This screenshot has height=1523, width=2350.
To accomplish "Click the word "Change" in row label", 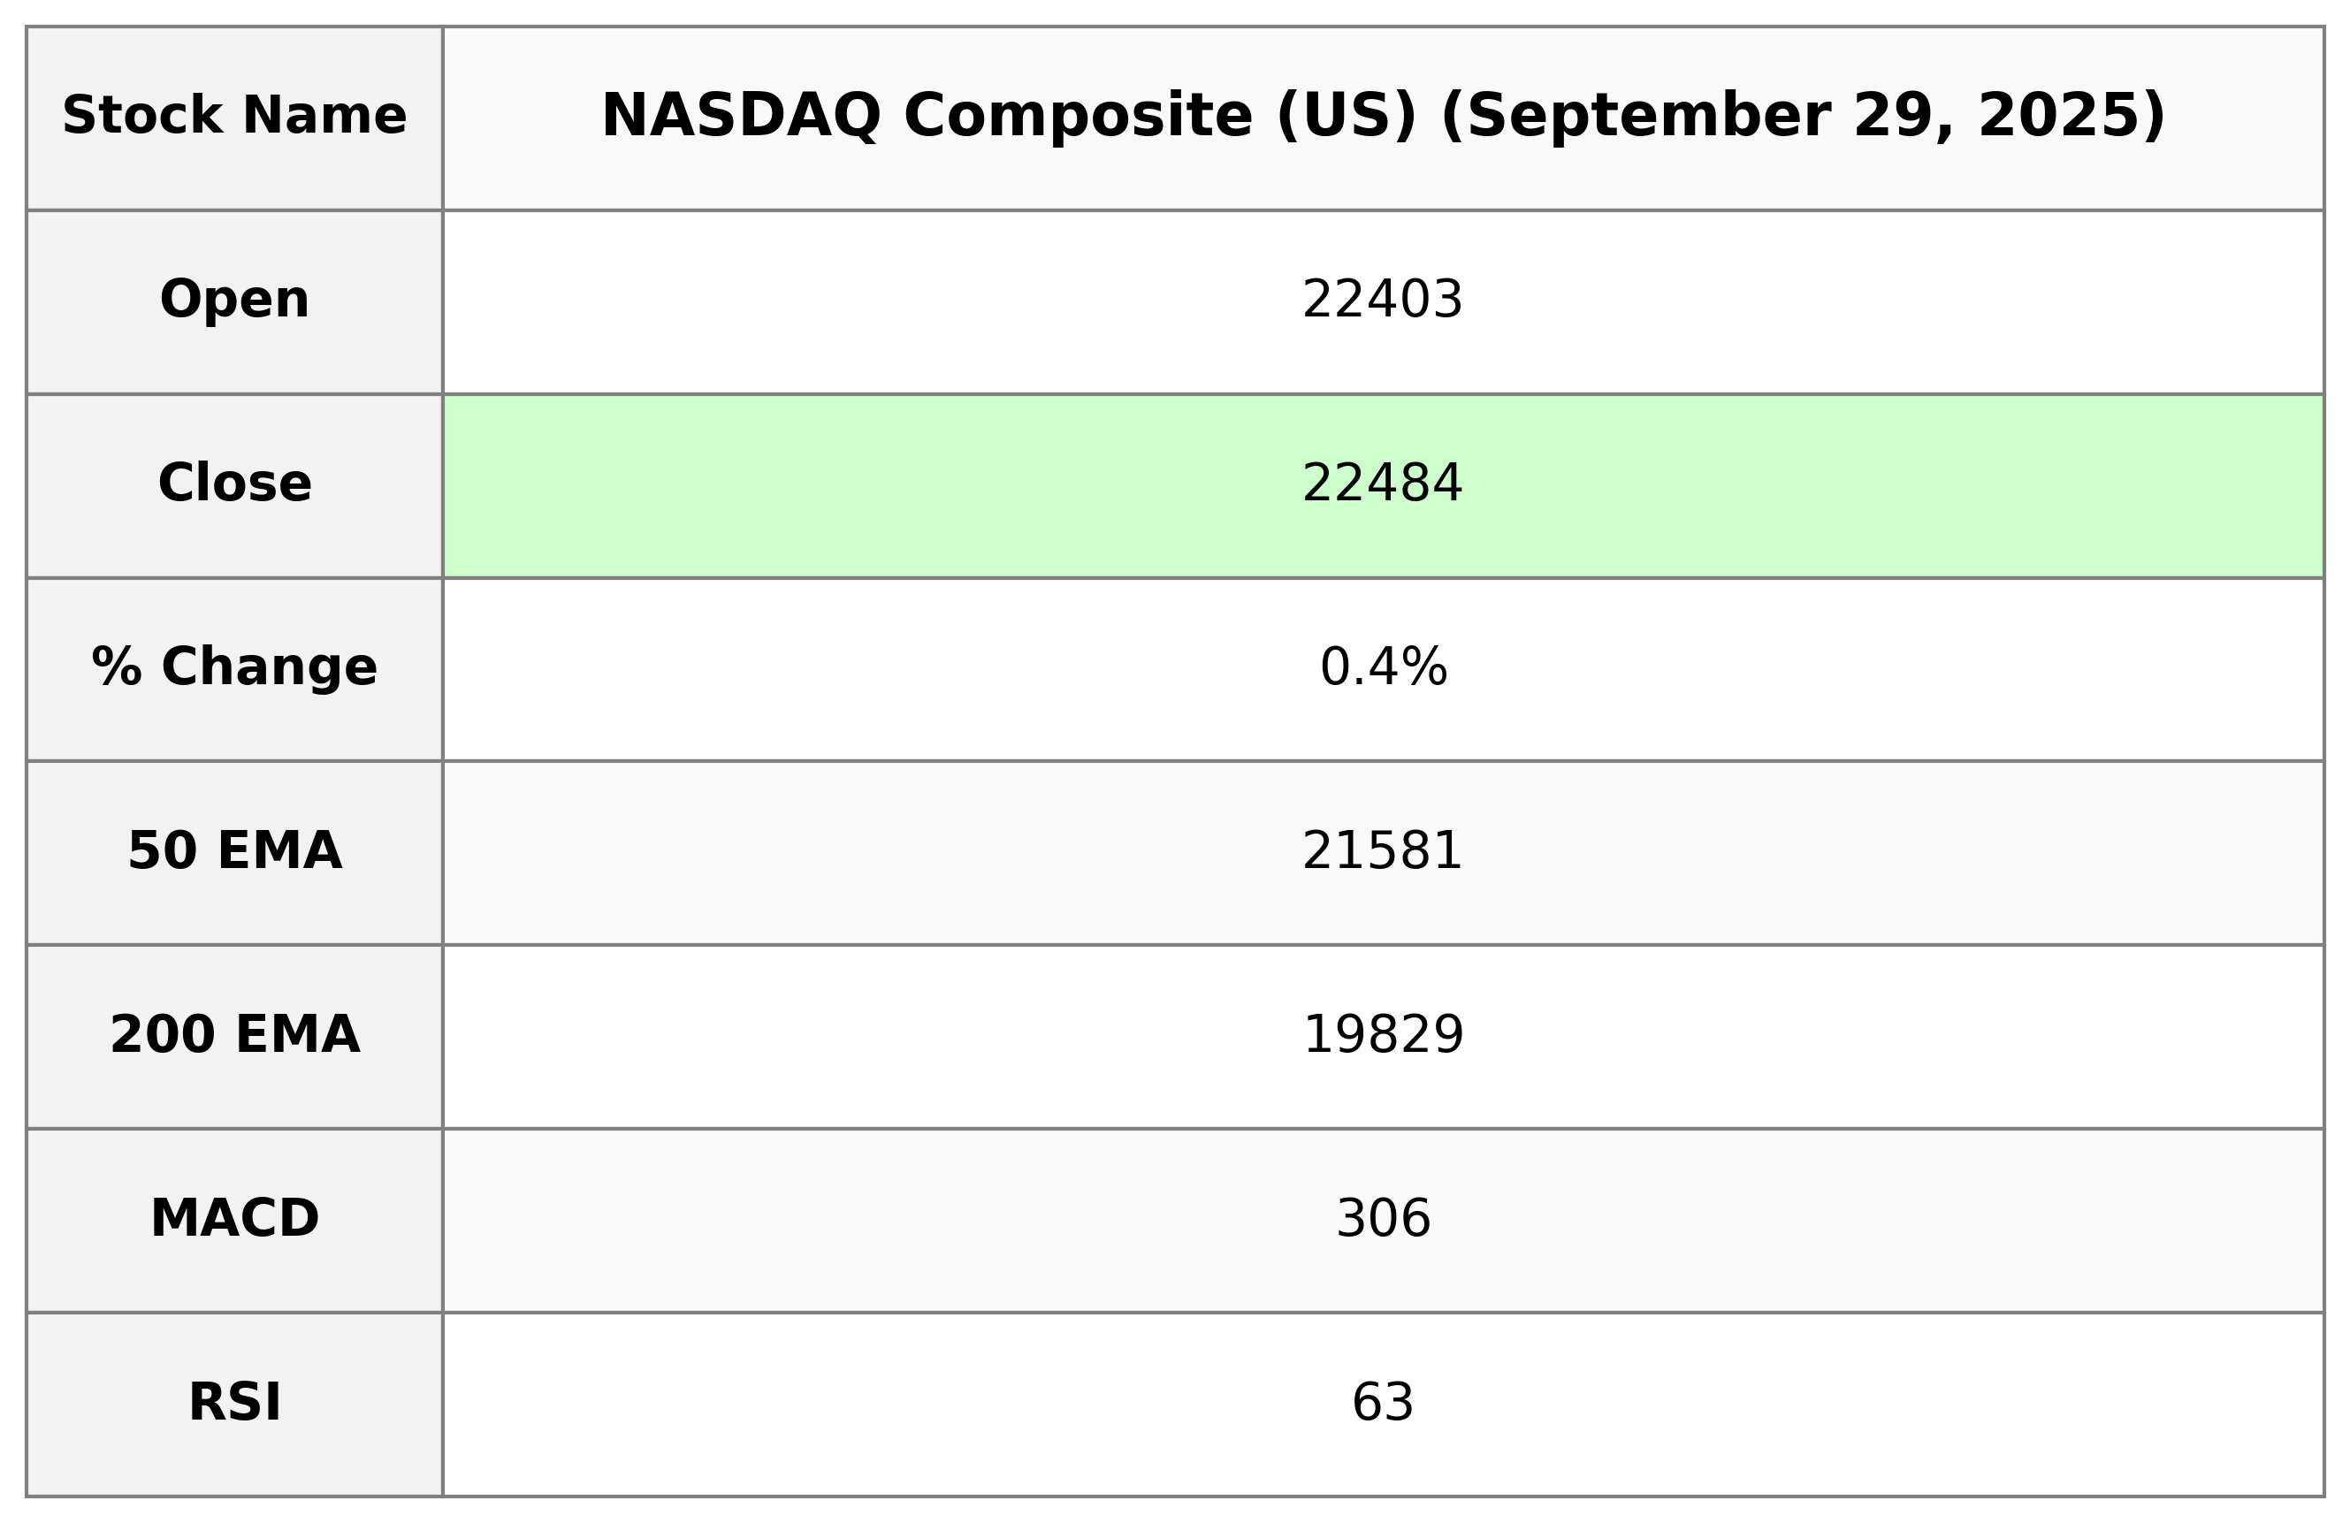I will pyautogui.click(x=269, y=667).
